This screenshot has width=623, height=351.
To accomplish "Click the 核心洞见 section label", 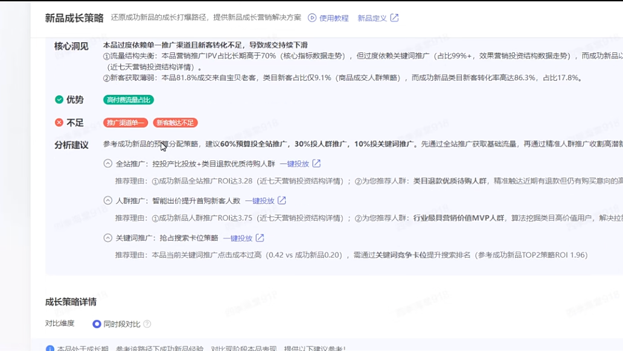I will coord(71,46).
